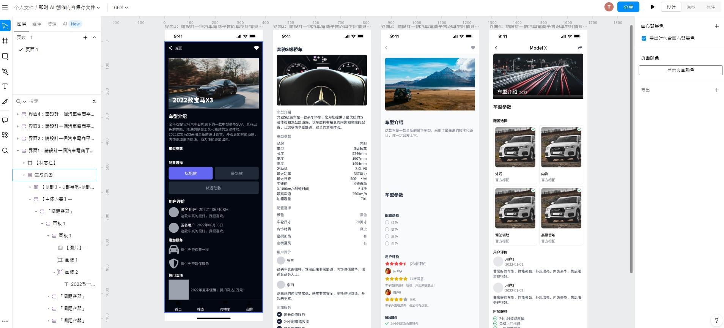Switch to the 图层 tab

click(x=22, y=24)
